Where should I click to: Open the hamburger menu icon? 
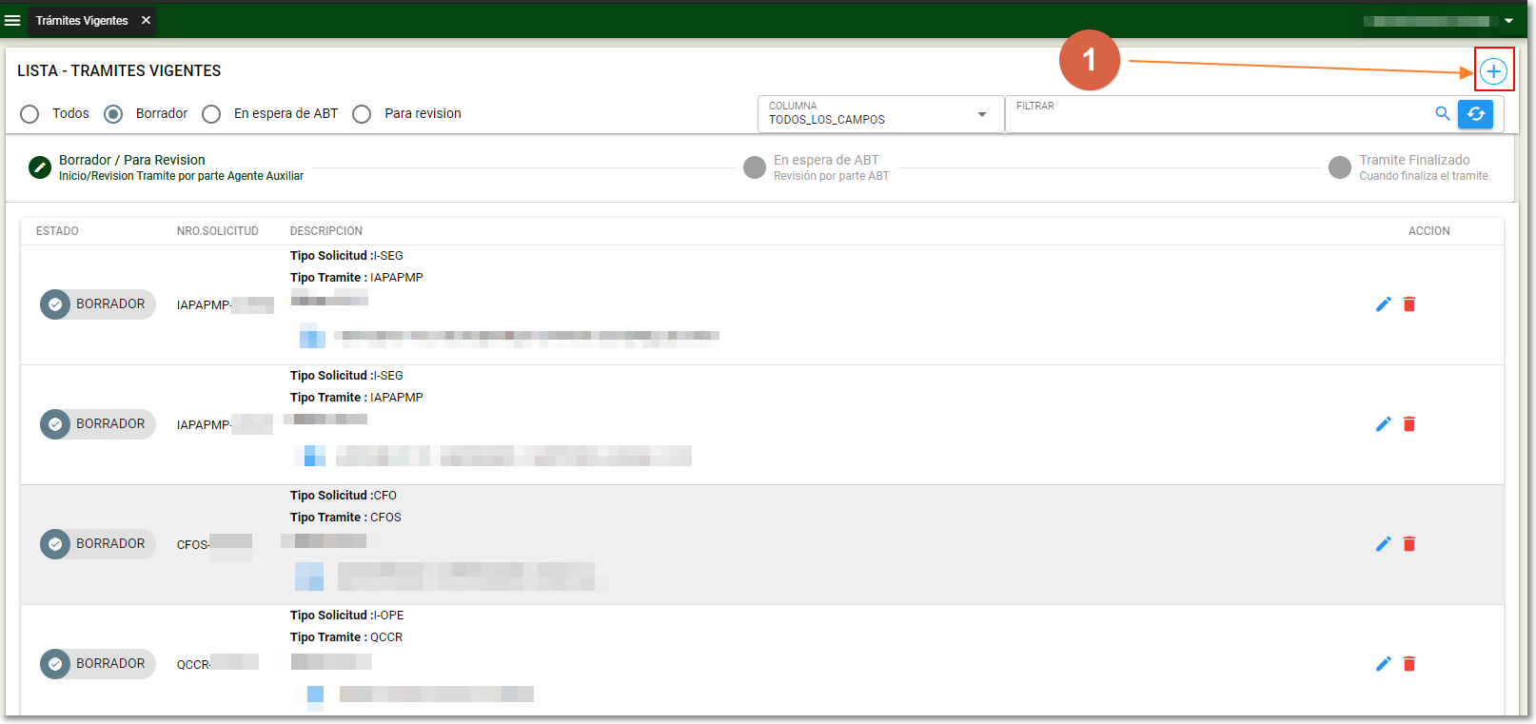[x=12, y=20]
